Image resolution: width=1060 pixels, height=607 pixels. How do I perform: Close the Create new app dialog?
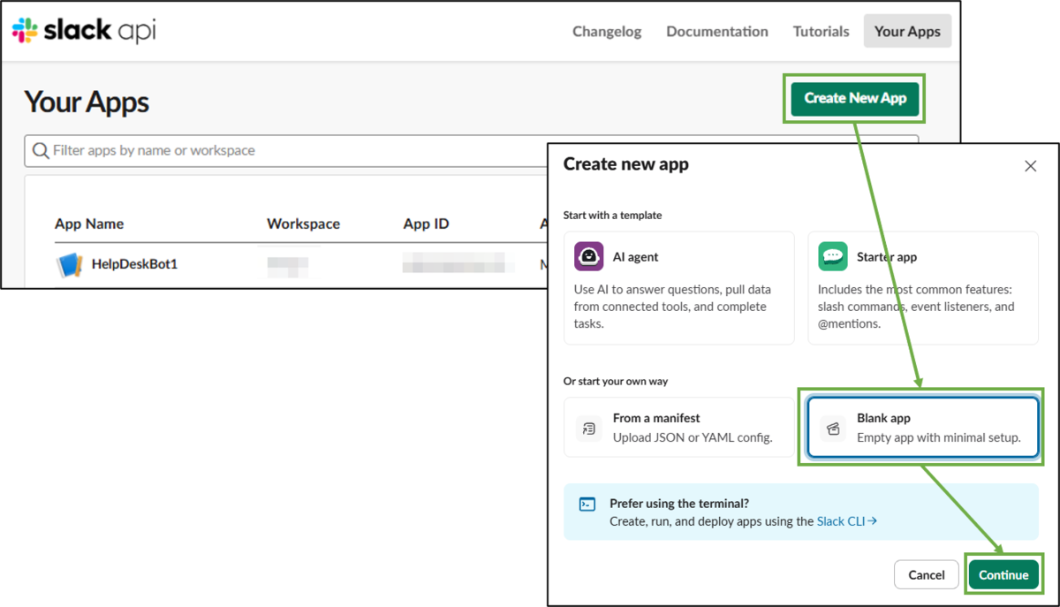[x=1030, y=166]
